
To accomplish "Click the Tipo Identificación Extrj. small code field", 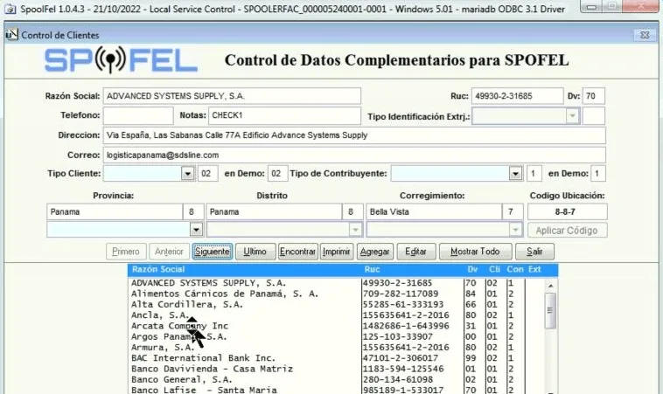I will pyautogui.click(x=593, y=115).
